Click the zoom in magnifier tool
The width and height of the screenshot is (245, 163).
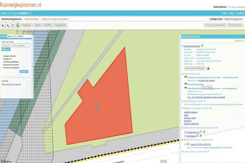click(3, 25)
